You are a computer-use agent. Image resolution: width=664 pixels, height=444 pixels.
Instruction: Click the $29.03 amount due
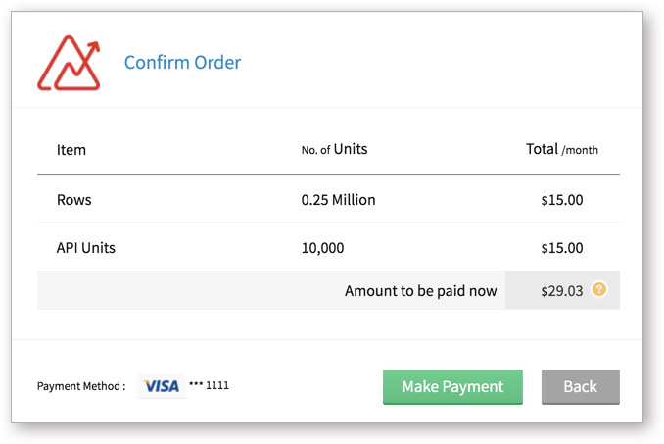tap(561, 291)
